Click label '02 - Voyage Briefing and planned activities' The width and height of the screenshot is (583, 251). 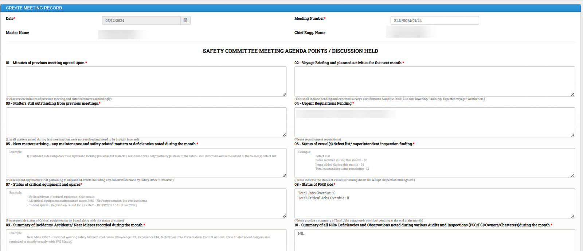349,63
